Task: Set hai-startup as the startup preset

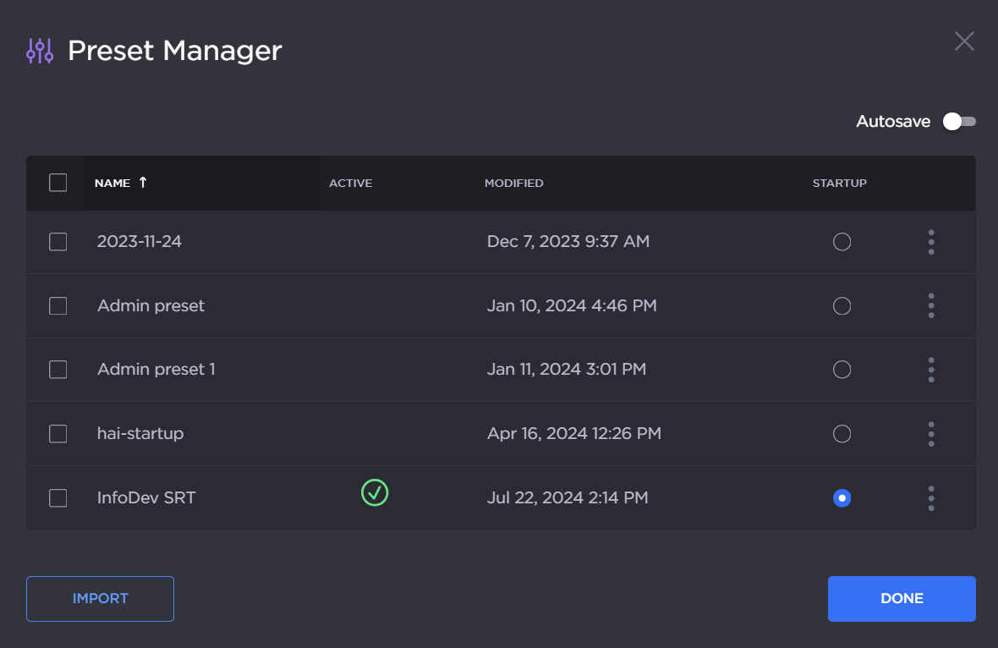Action: click(x=842, y=434)
